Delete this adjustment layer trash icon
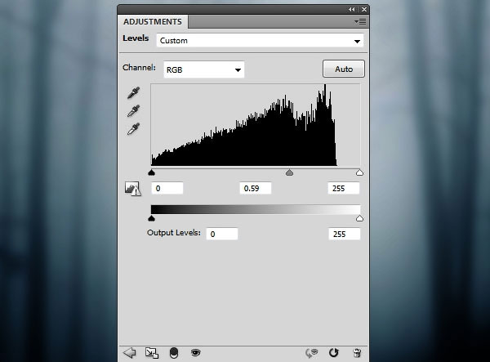 [357, 353]
